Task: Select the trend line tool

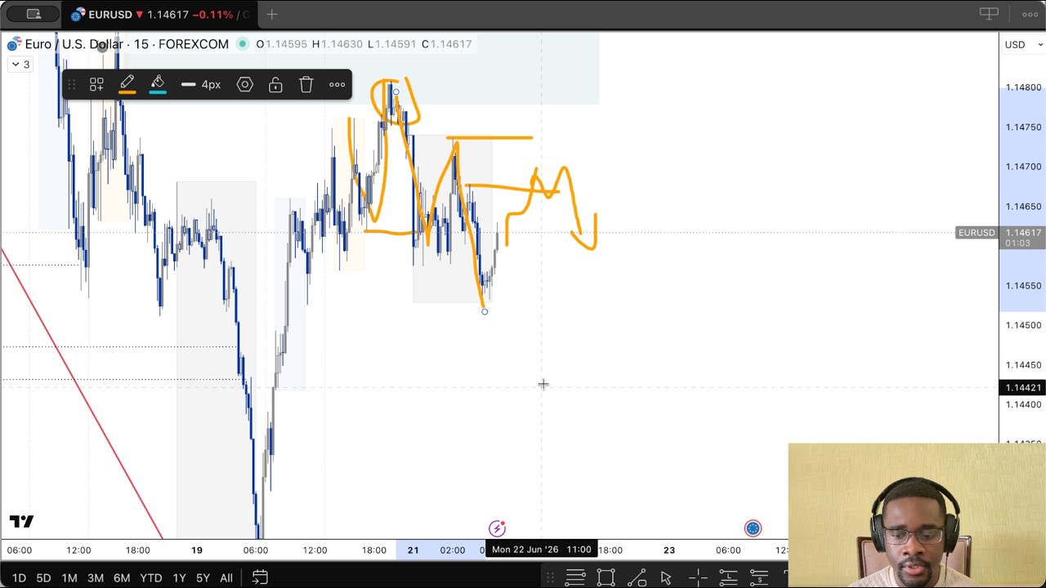Action: point(637,577)
